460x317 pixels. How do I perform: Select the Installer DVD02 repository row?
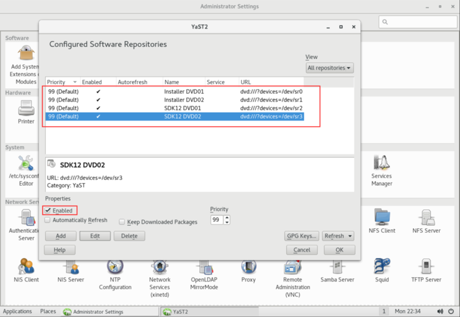(175, 100)
